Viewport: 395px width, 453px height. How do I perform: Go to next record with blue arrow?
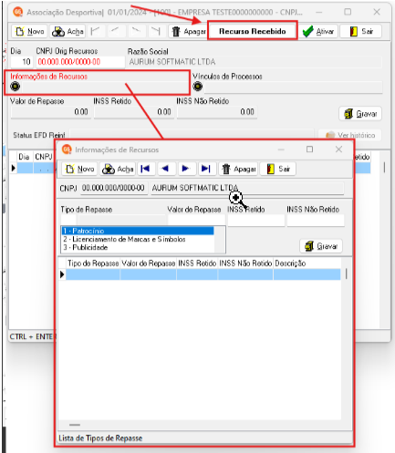(x=185, y=169)
